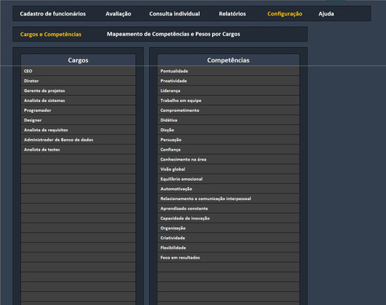Select Programador cargo row
Viewport: 386px width, 305px height.
(78, 110)
